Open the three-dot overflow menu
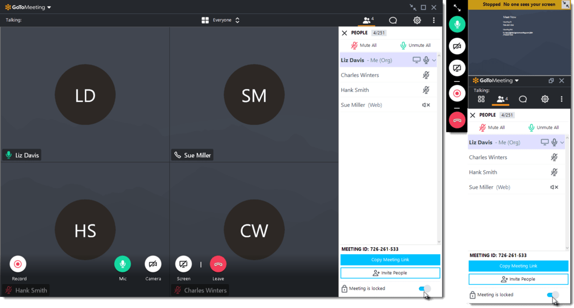Screen dimensions: 574x308 (x=434, y=20)
